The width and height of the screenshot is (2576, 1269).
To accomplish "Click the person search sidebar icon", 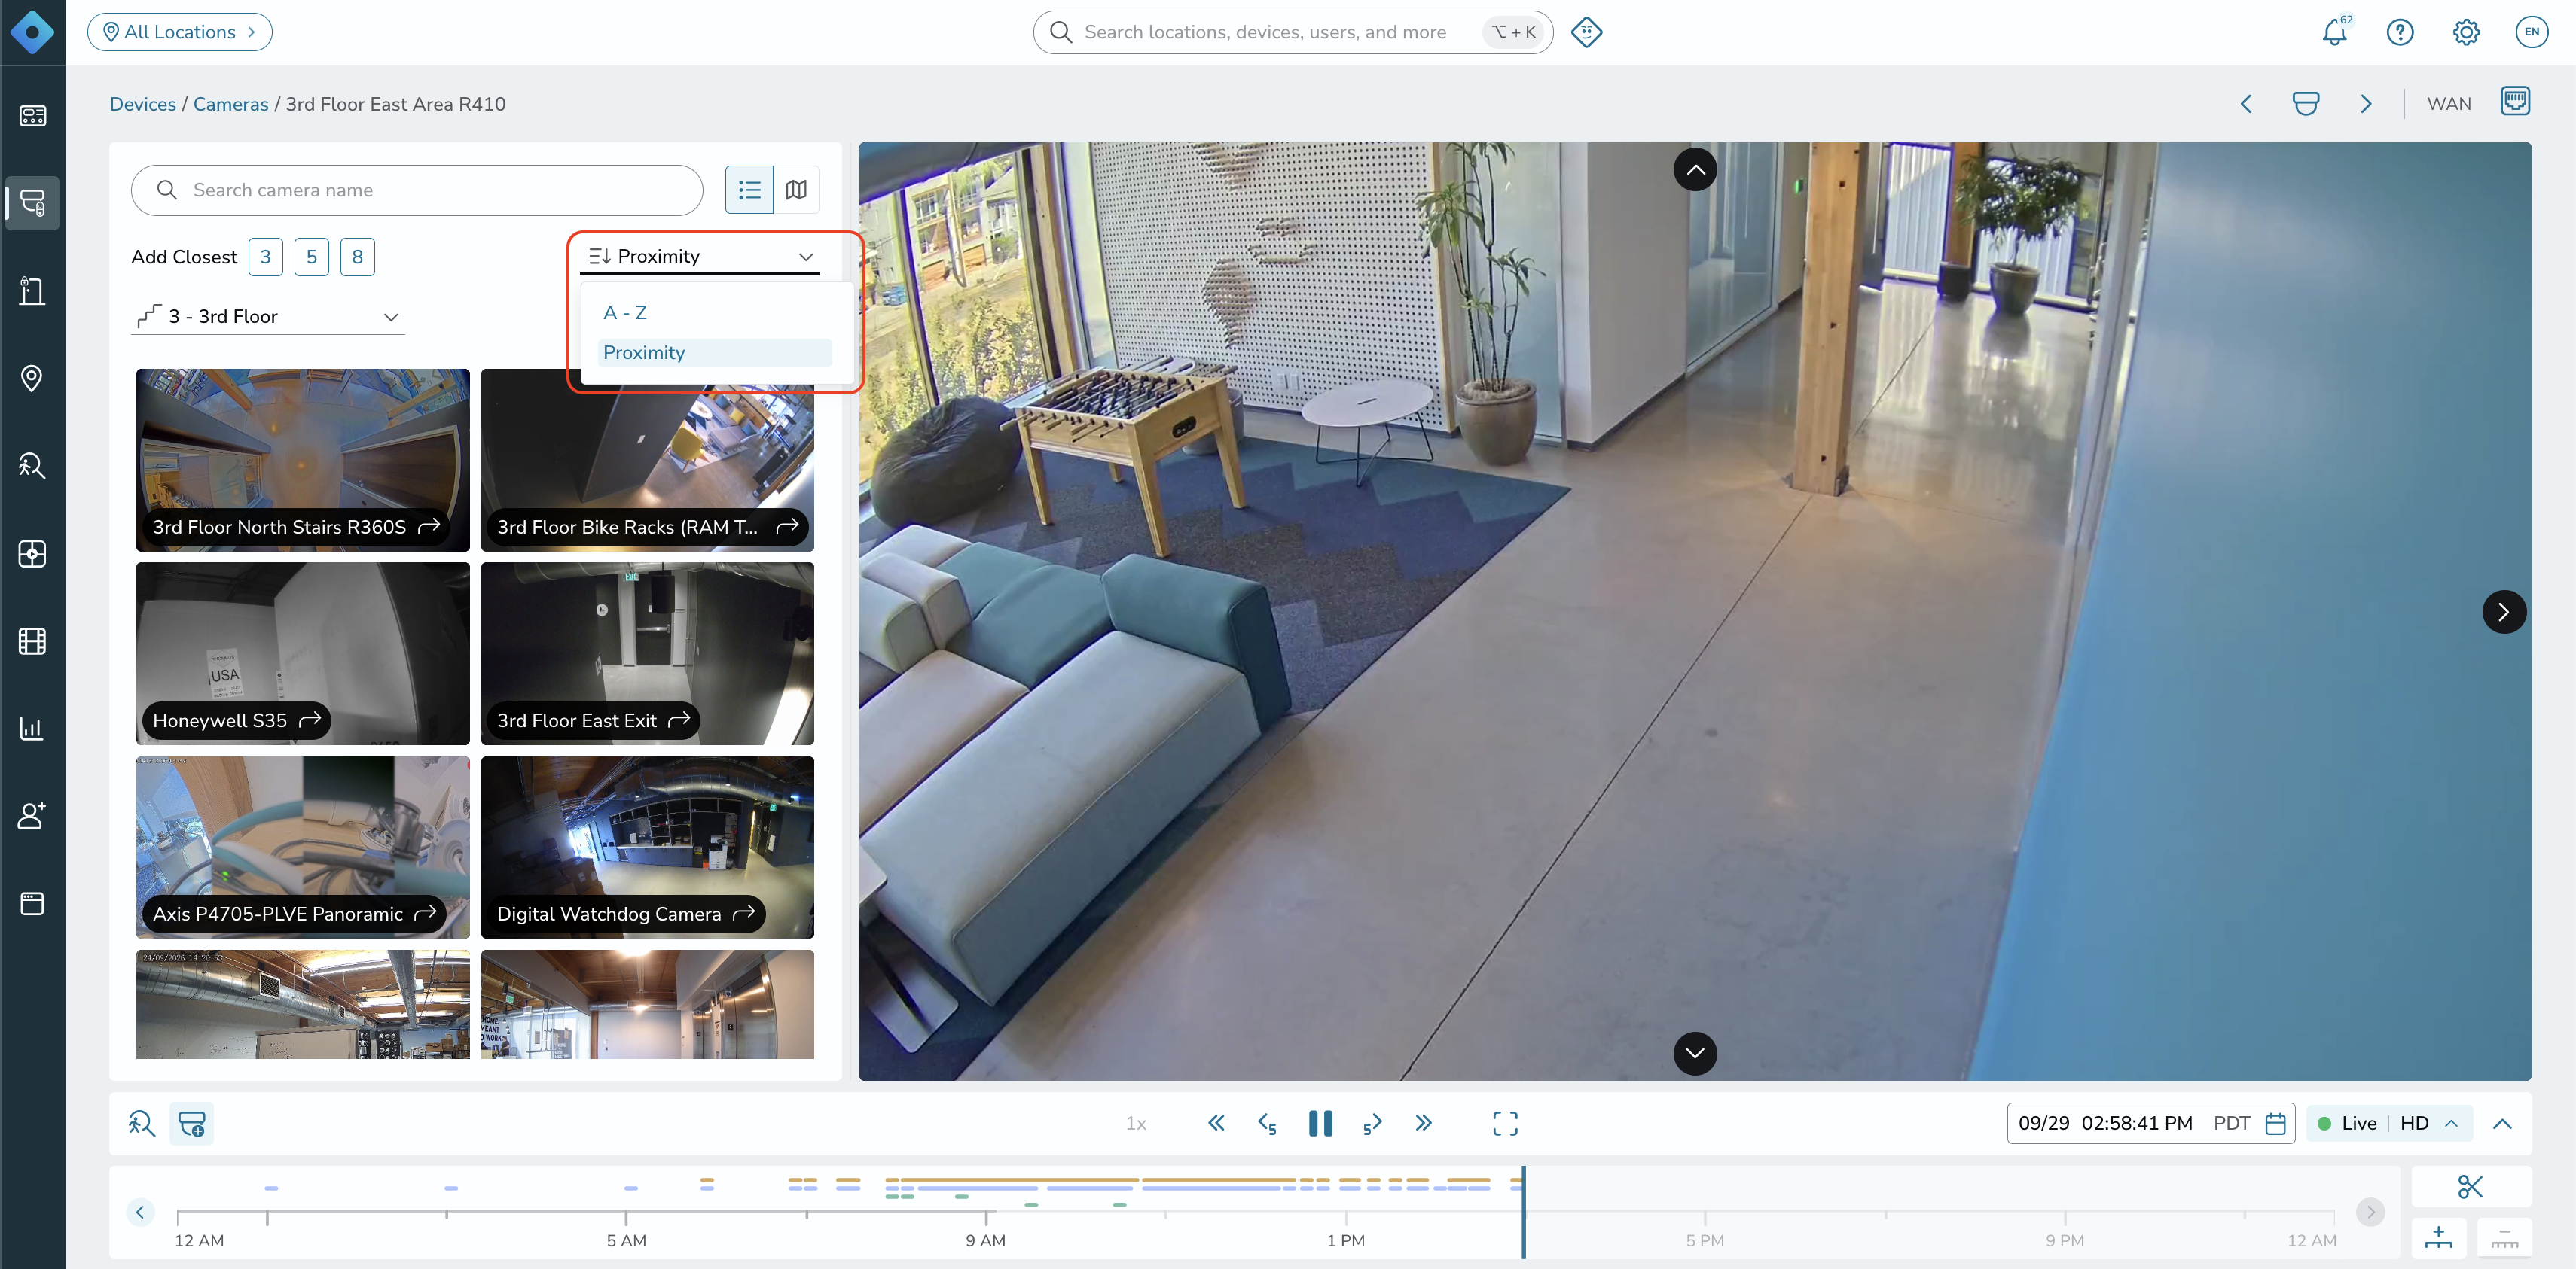I will point(32,466).
